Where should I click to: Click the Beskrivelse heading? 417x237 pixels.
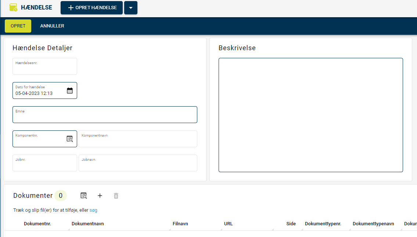pos(237,48)
